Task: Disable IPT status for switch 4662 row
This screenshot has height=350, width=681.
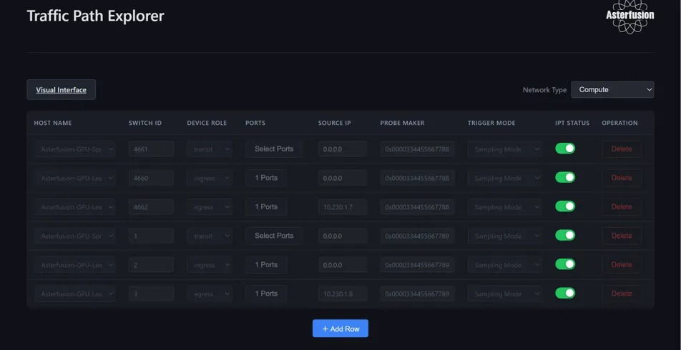Action: [565, 206]
